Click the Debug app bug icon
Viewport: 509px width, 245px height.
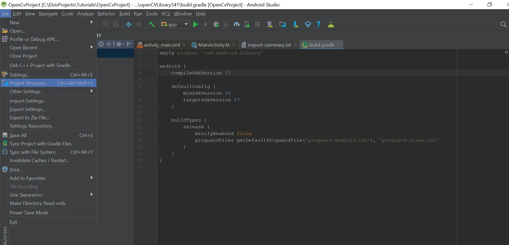point(216,24)
